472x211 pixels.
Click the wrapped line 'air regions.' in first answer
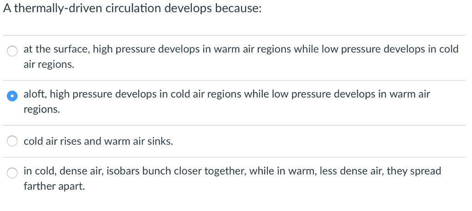click(48, 64)
